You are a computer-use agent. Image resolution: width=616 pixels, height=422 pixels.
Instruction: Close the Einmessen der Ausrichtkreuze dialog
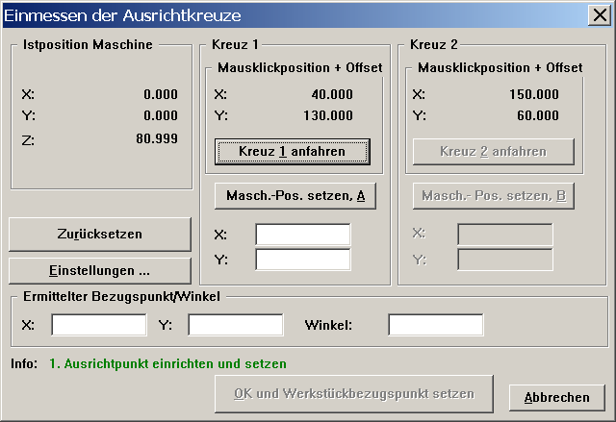tap(599, 15)
